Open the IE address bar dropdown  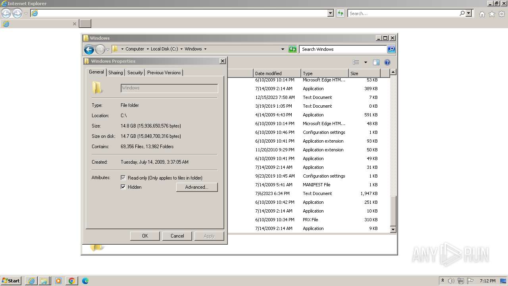coord(331,13)
